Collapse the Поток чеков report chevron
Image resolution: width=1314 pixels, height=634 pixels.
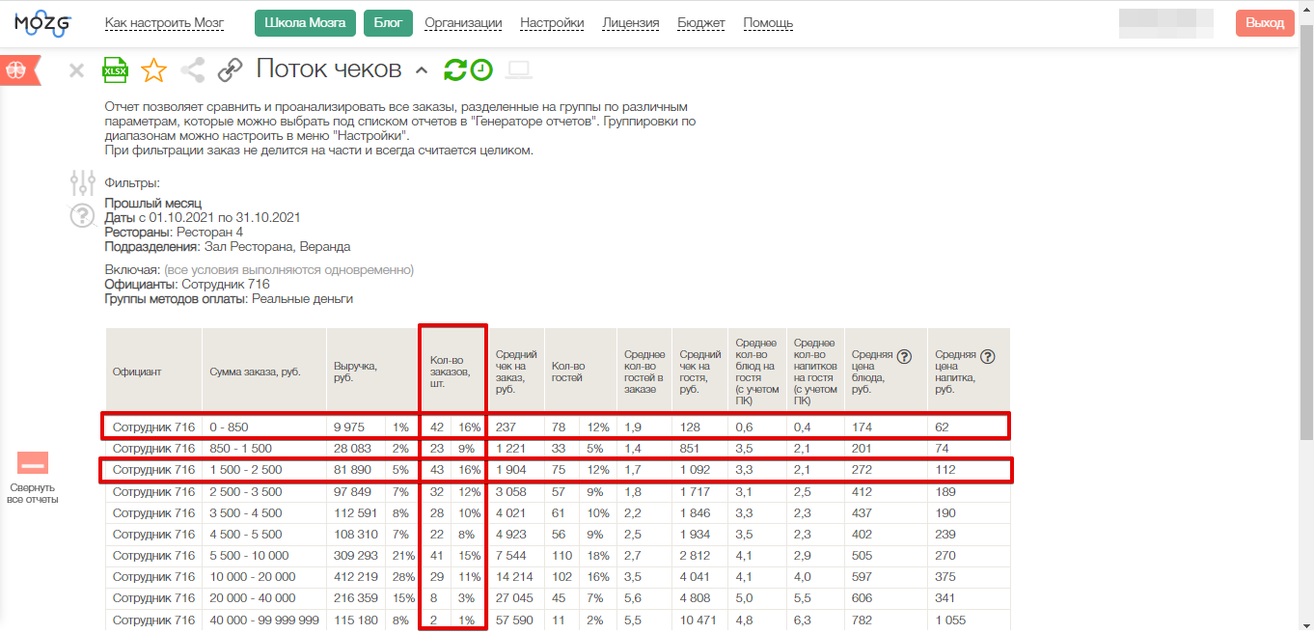[x=421, y=69]
